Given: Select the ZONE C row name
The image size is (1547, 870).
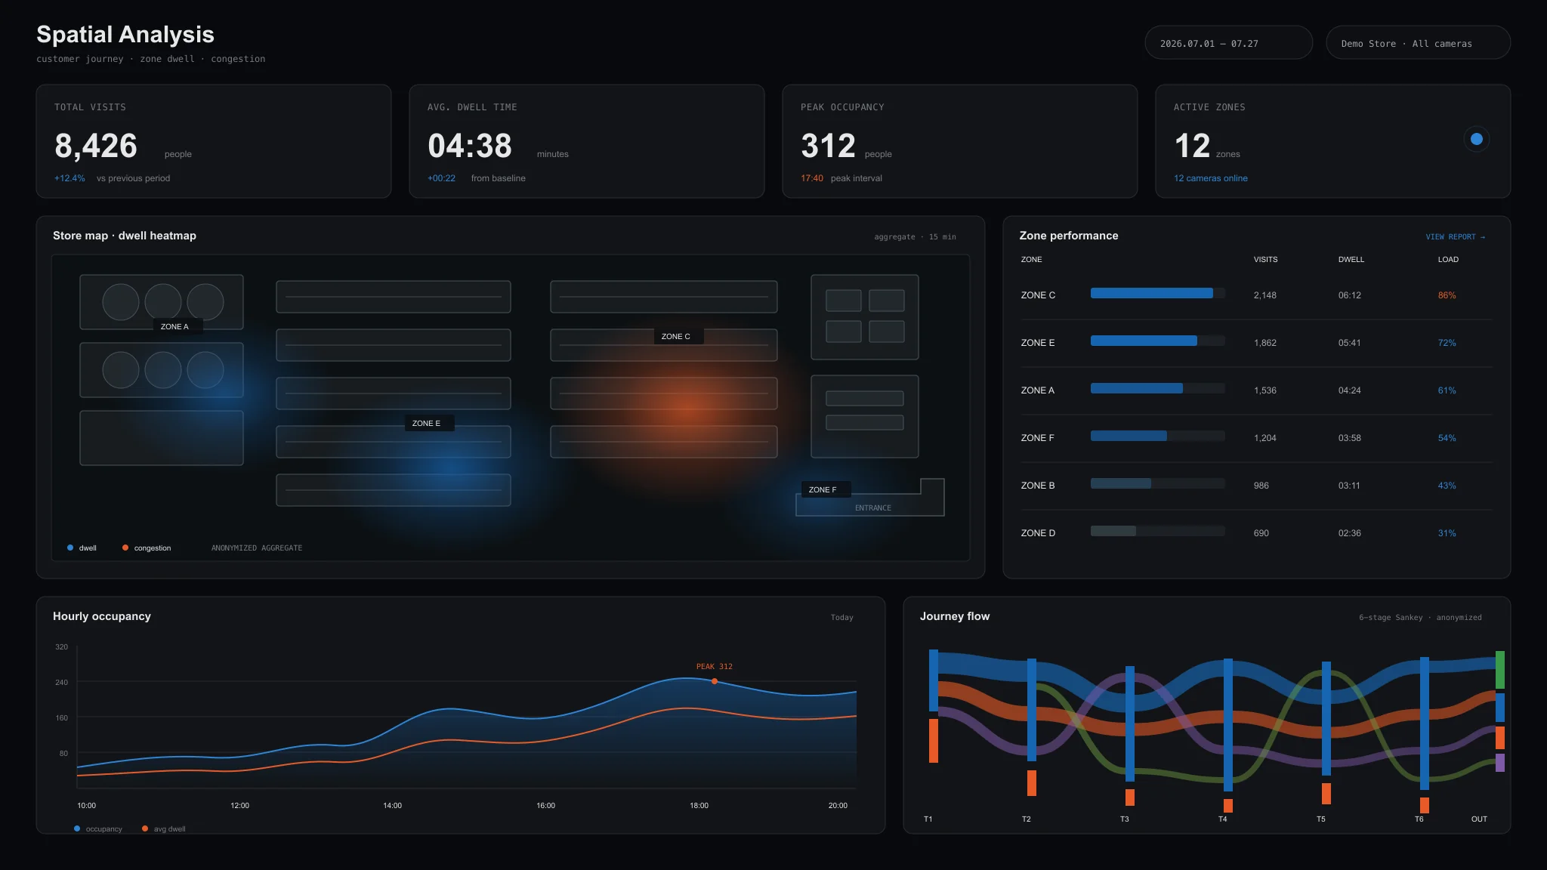Looking at the screenshot, I should tap(1038, 295).
